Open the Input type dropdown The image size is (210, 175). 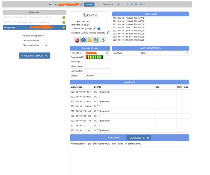[x=164, y=53]
